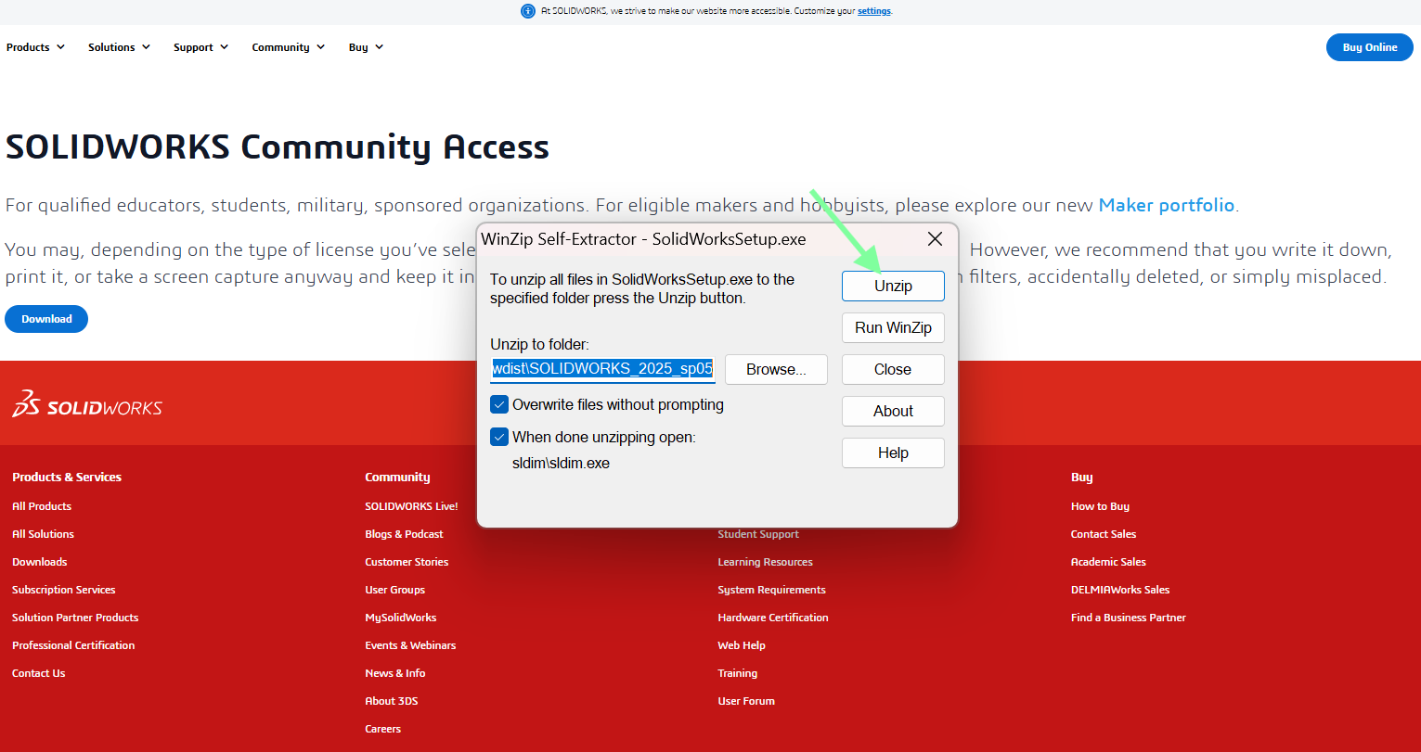1421x752 pixels.
Task: Open Events & Webinars footer link
Action: coord(410,645)
